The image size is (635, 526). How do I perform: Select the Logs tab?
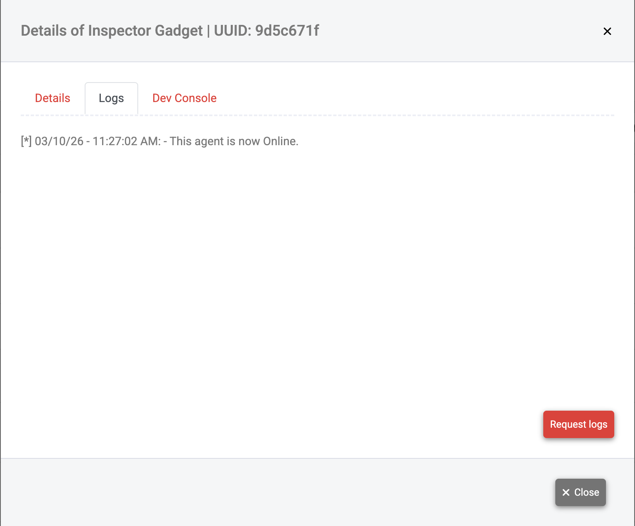click(111, 98)
